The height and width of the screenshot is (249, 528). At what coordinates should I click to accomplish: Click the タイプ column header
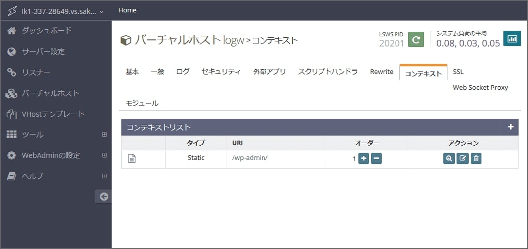tap(196, 143)
